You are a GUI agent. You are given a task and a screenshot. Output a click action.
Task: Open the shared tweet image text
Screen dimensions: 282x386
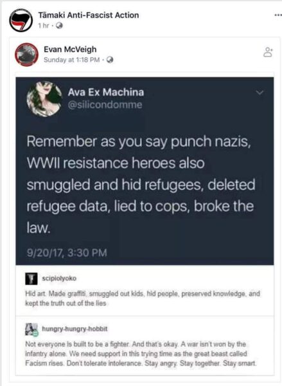coord(141,185)
